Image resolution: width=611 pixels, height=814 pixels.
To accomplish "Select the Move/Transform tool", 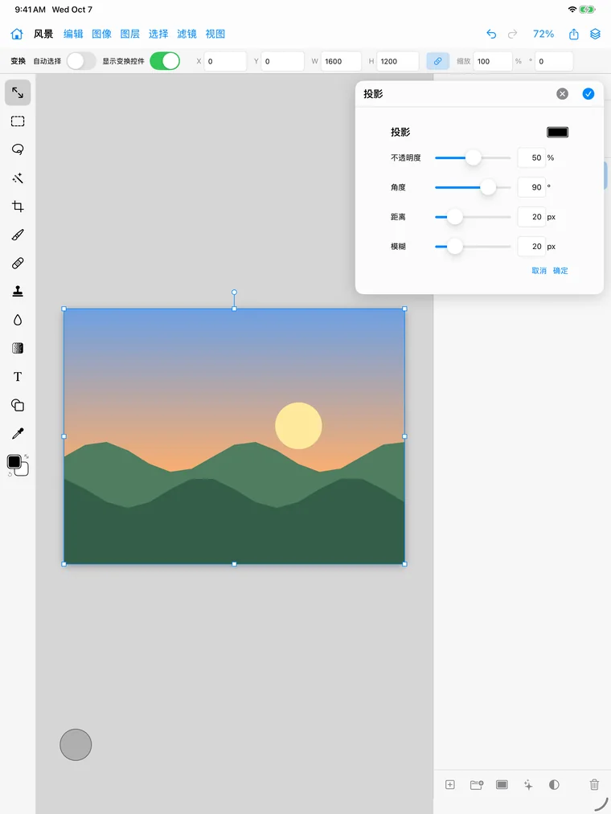I will point(18,93).
